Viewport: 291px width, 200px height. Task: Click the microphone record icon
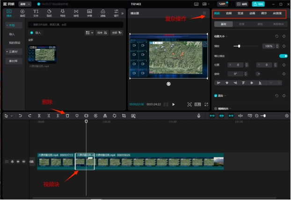[199, 115]
